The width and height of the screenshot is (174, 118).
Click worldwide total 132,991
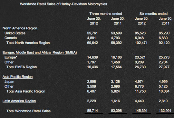[x=165, y=111]
